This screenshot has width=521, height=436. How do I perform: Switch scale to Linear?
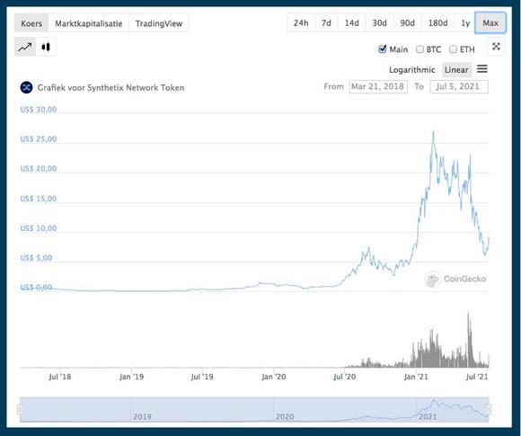point(456,70)
